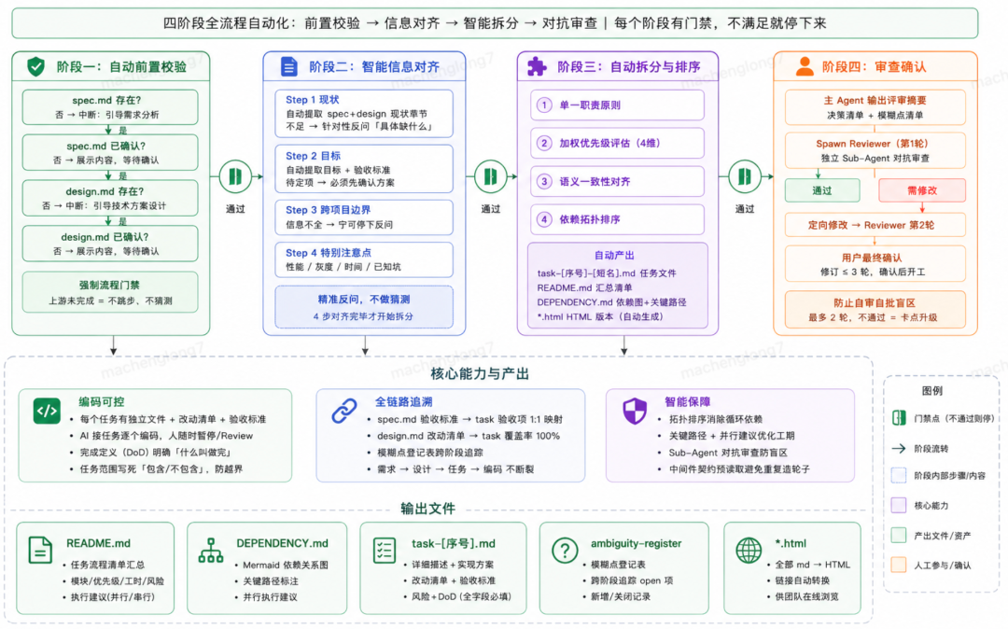Image resolution: width=1008 pixels, height=629 pixels.
Task: Click the green shield check icon beside 阶段一
Action: [36, 66]
